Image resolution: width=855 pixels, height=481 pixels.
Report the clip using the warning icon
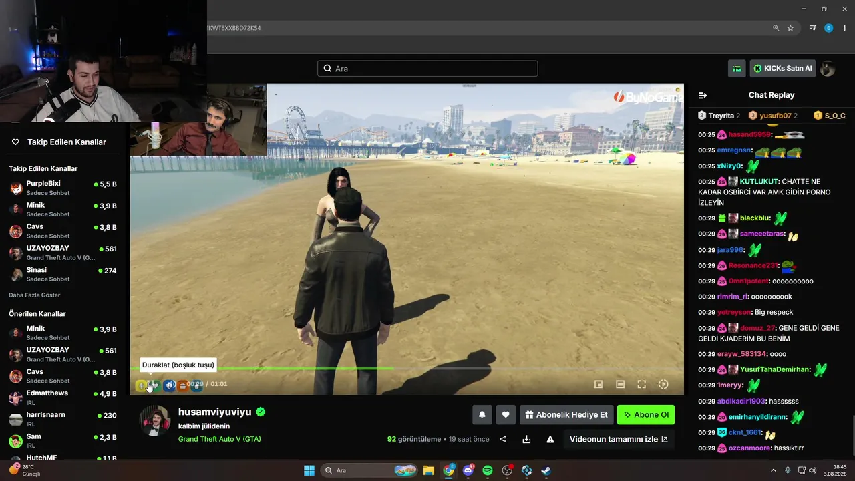[550, 439]
